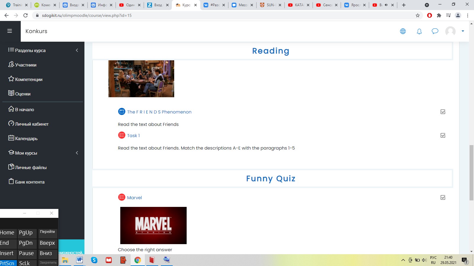Click the user avatar picture
Image resolution: width=474 pixels, height=266 pixels.
pos(450,31)
